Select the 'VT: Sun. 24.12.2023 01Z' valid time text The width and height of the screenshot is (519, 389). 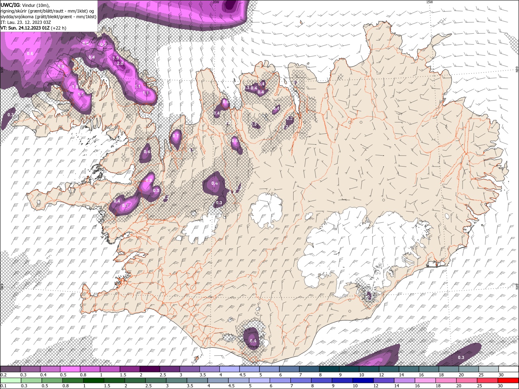pos(25,28)
